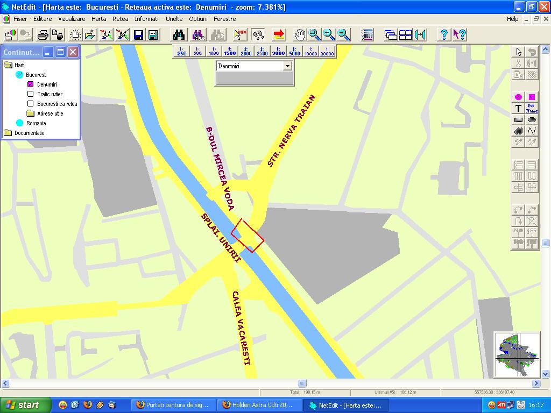Click the red arrow route icon
The image size is (551, 413).
[279, 35]
